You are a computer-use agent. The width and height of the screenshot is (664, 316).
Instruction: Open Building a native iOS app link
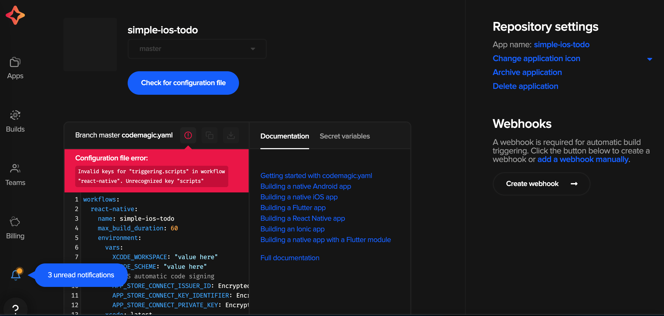click(x=299, y=197)
